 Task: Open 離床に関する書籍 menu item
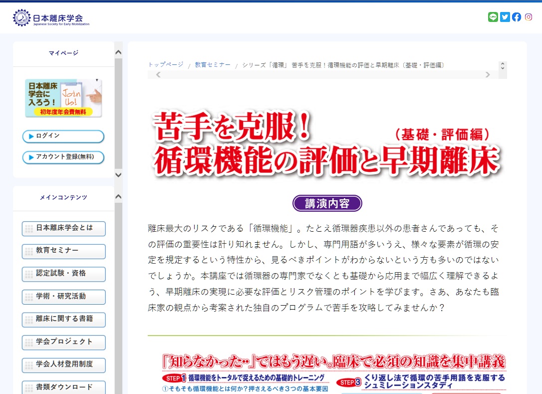pyautogui.click(x=63, y=319)
